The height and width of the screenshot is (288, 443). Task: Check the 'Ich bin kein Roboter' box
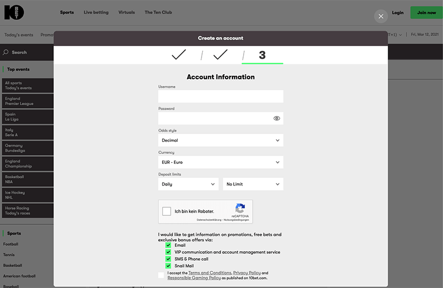167,211
